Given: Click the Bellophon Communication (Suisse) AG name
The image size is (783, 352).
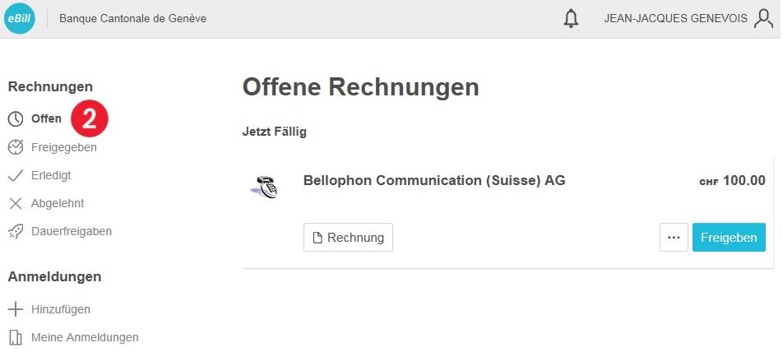Looking at the screenshot, I should (x=434, y=180).
